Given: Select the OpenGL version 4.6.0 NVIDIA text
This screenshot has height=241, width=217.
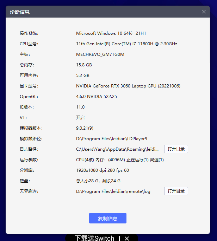Looking at the screenshot, I should [97, 97].
